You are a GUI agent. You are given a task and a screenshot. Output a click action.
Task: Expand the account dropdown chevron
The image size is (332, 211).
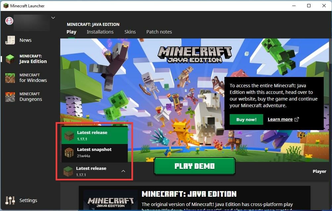coord(53,18)
